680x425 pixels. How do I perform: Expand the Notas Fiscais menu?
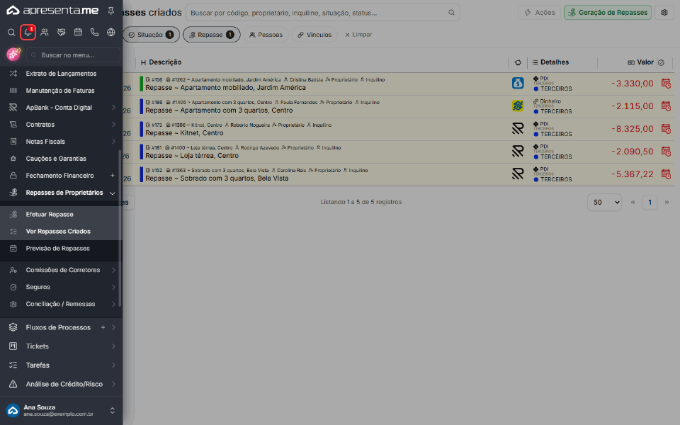click(x=113, y=142)
